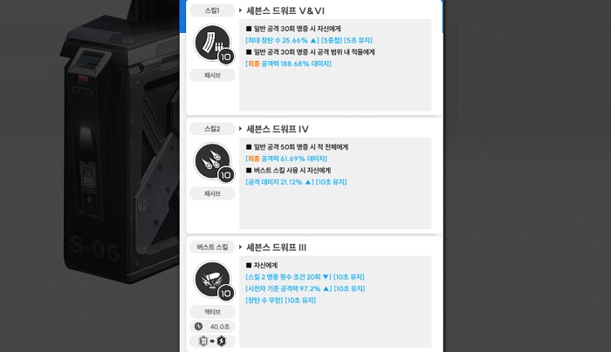Click the level 10 badge on skill 1
This screenshot has width=611, height=352.
(225, 57)
